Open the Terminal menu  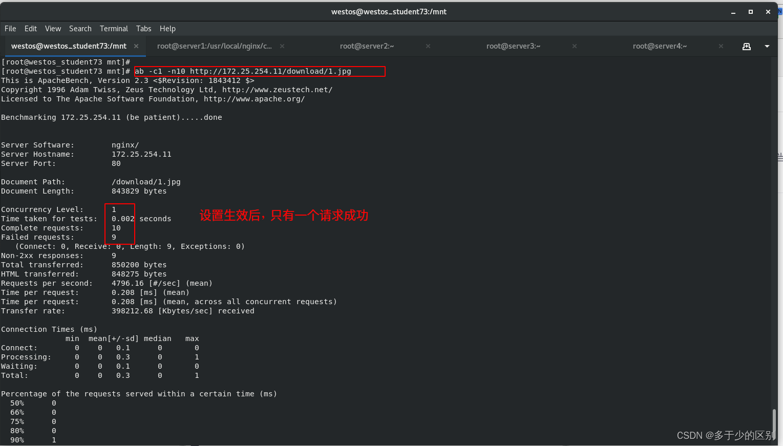point(114,29)
